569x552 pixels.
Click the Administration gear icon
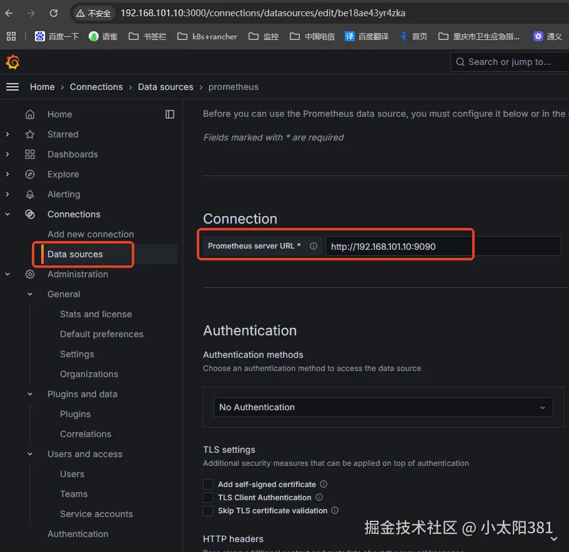point(30,274)
